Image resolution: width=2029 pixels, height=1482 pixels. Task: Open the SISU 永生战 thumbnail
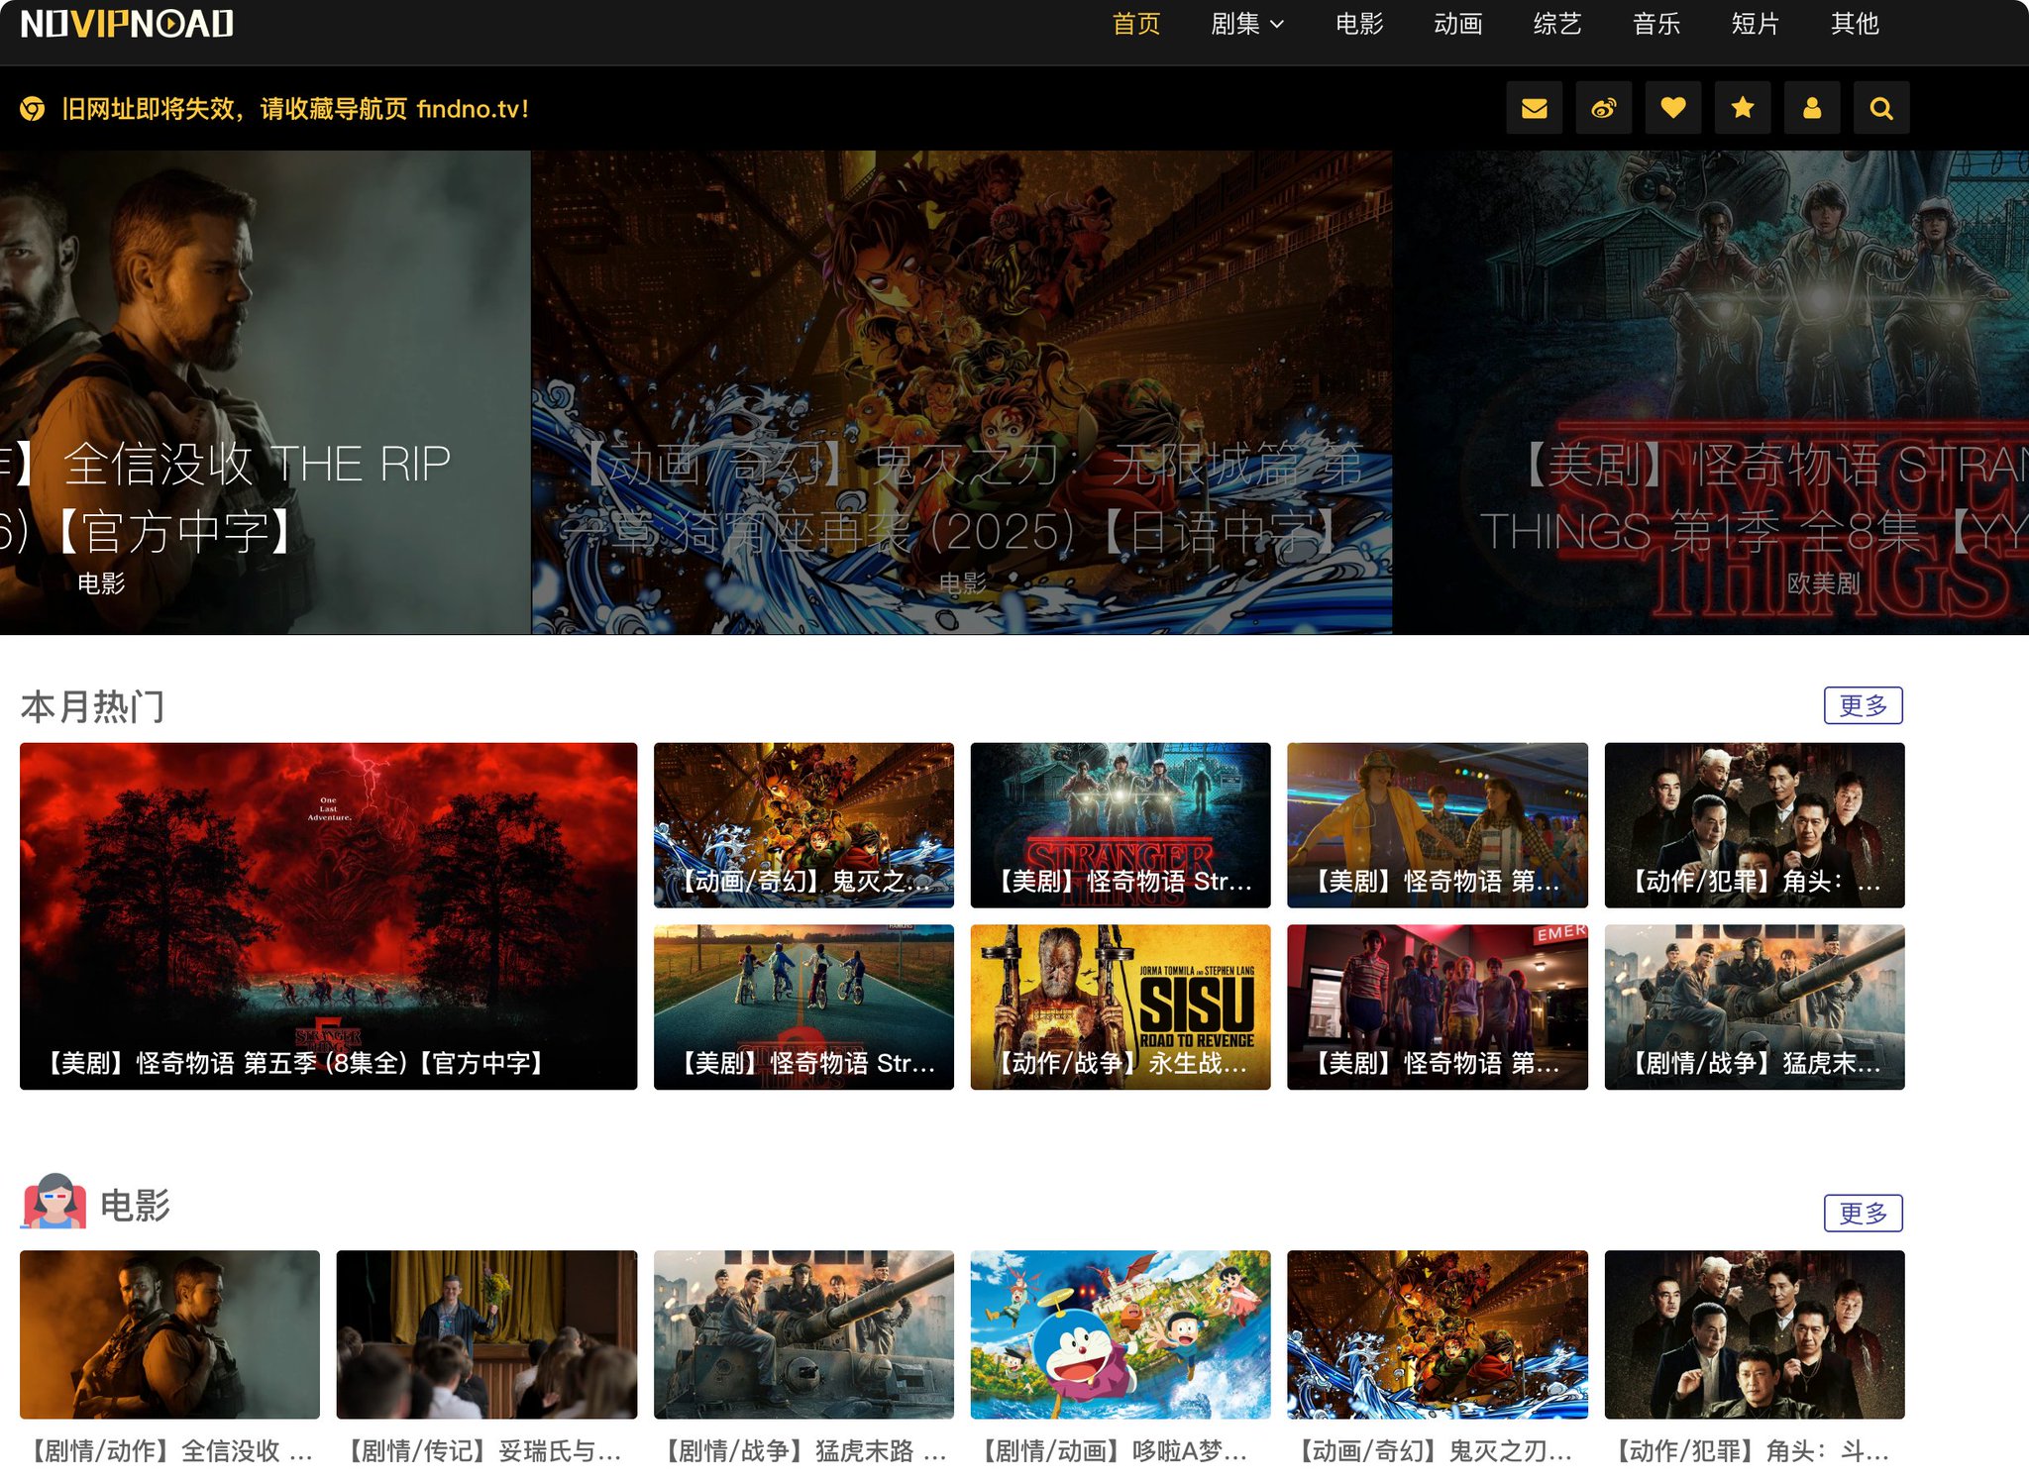[x=1120, y=1006]
